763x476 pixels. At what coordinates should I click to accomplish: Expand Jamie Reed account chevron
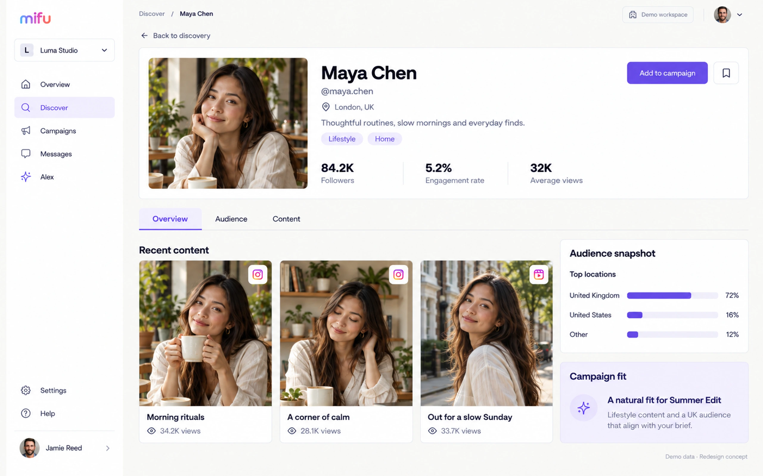point(108,448)
